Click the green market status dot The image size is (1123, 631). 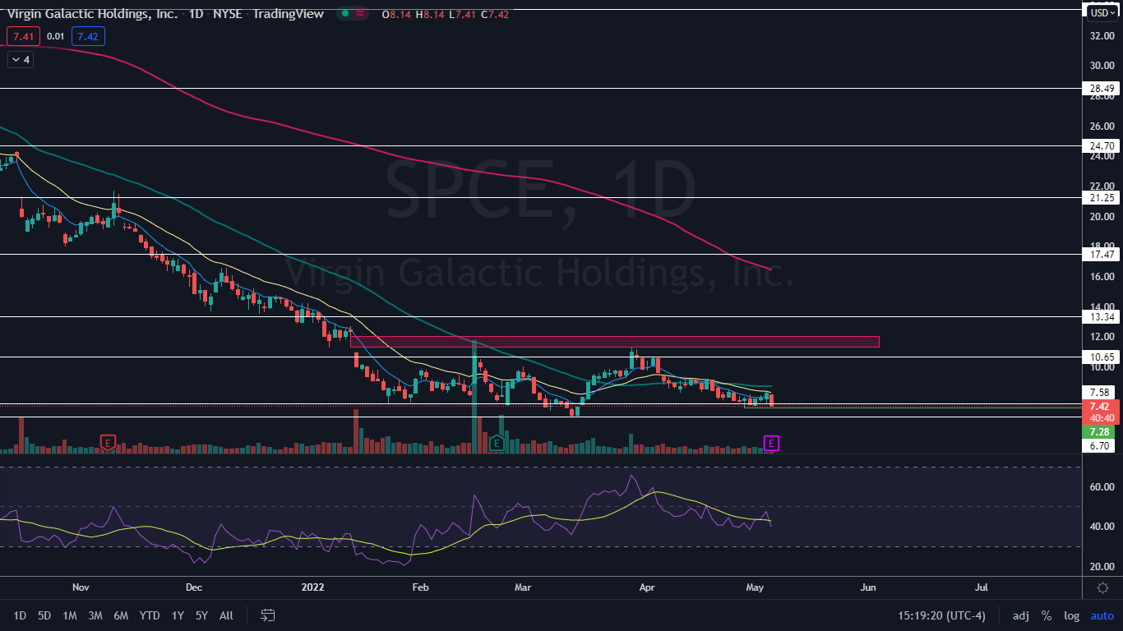tap(347, 14)
